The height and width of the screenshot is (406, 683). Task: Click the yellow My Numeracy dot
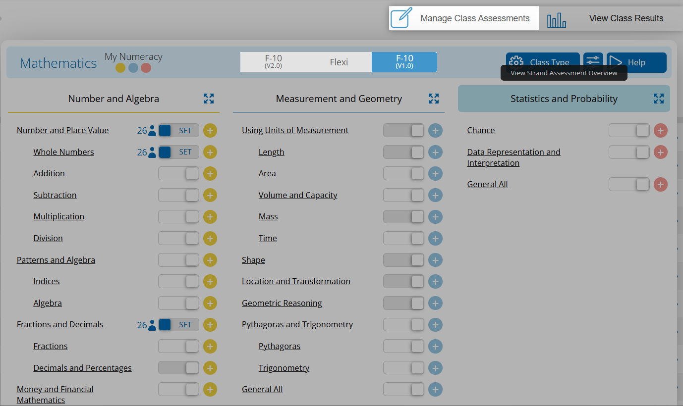point(120,68)
